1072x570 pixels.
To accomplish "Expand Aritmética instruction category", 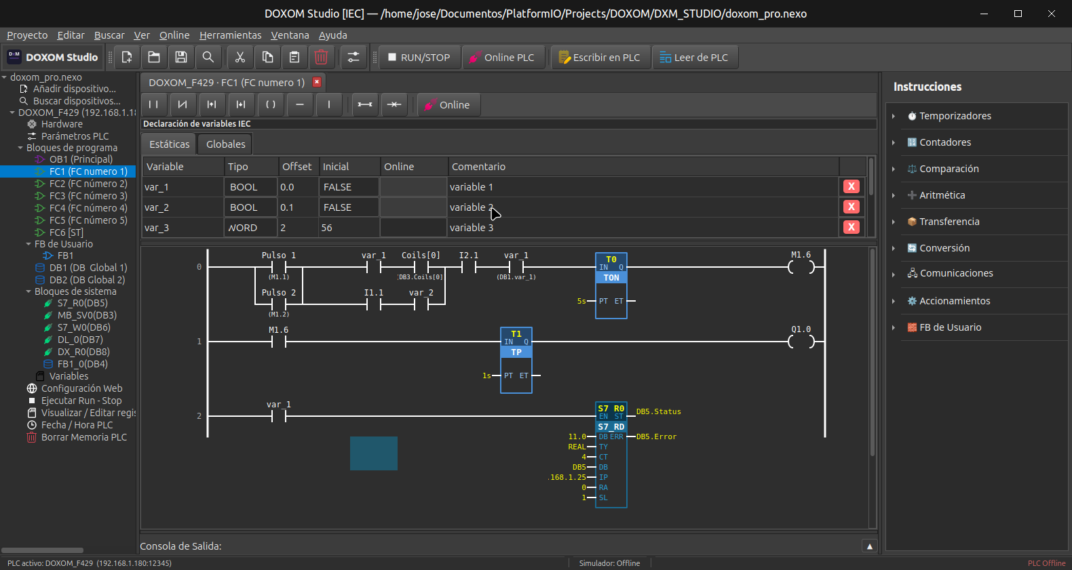I will 894,195.
